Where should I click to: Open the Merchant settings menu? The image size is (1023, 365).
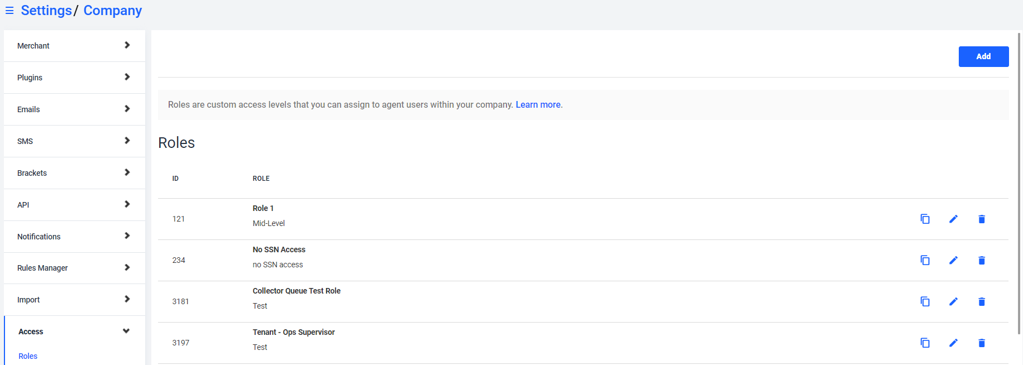pyautogui.click(x=74, y=46)
